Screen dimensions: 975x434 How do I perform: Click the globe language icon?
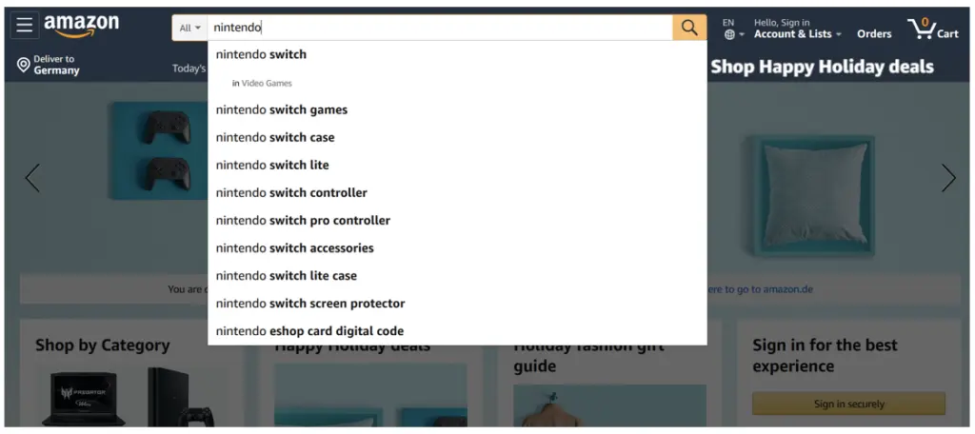[x=729, y=34]
